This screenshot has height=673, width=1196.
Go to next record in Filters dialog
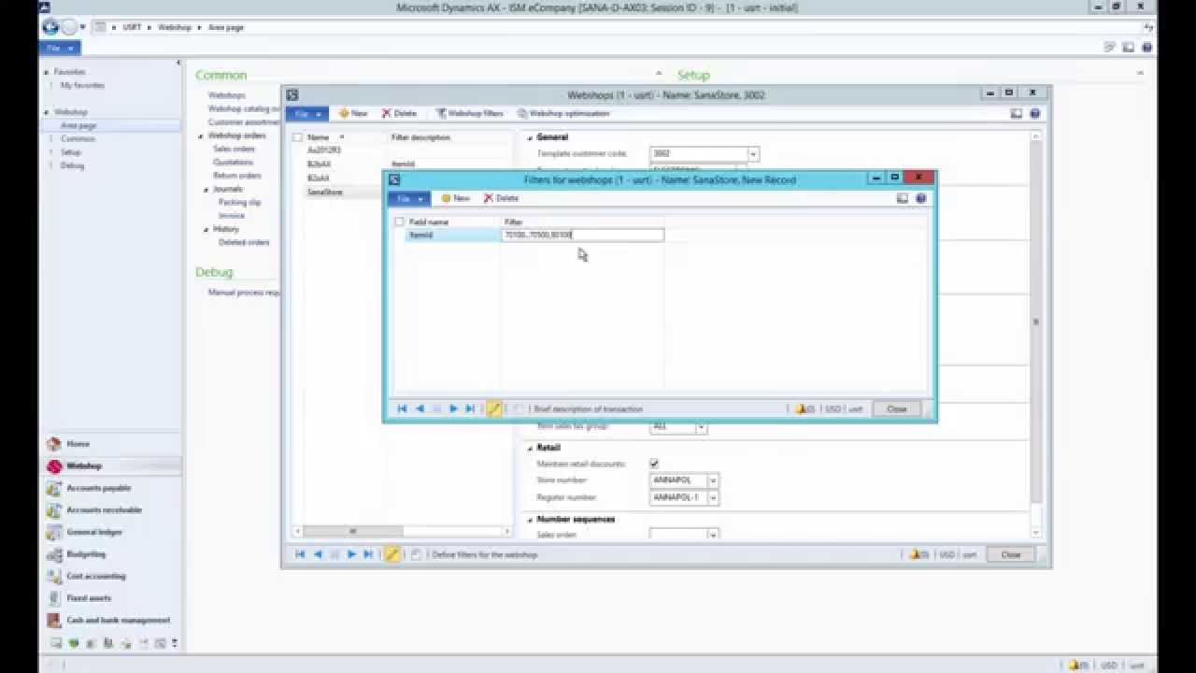pyautogui.click(x=453, y=408)
